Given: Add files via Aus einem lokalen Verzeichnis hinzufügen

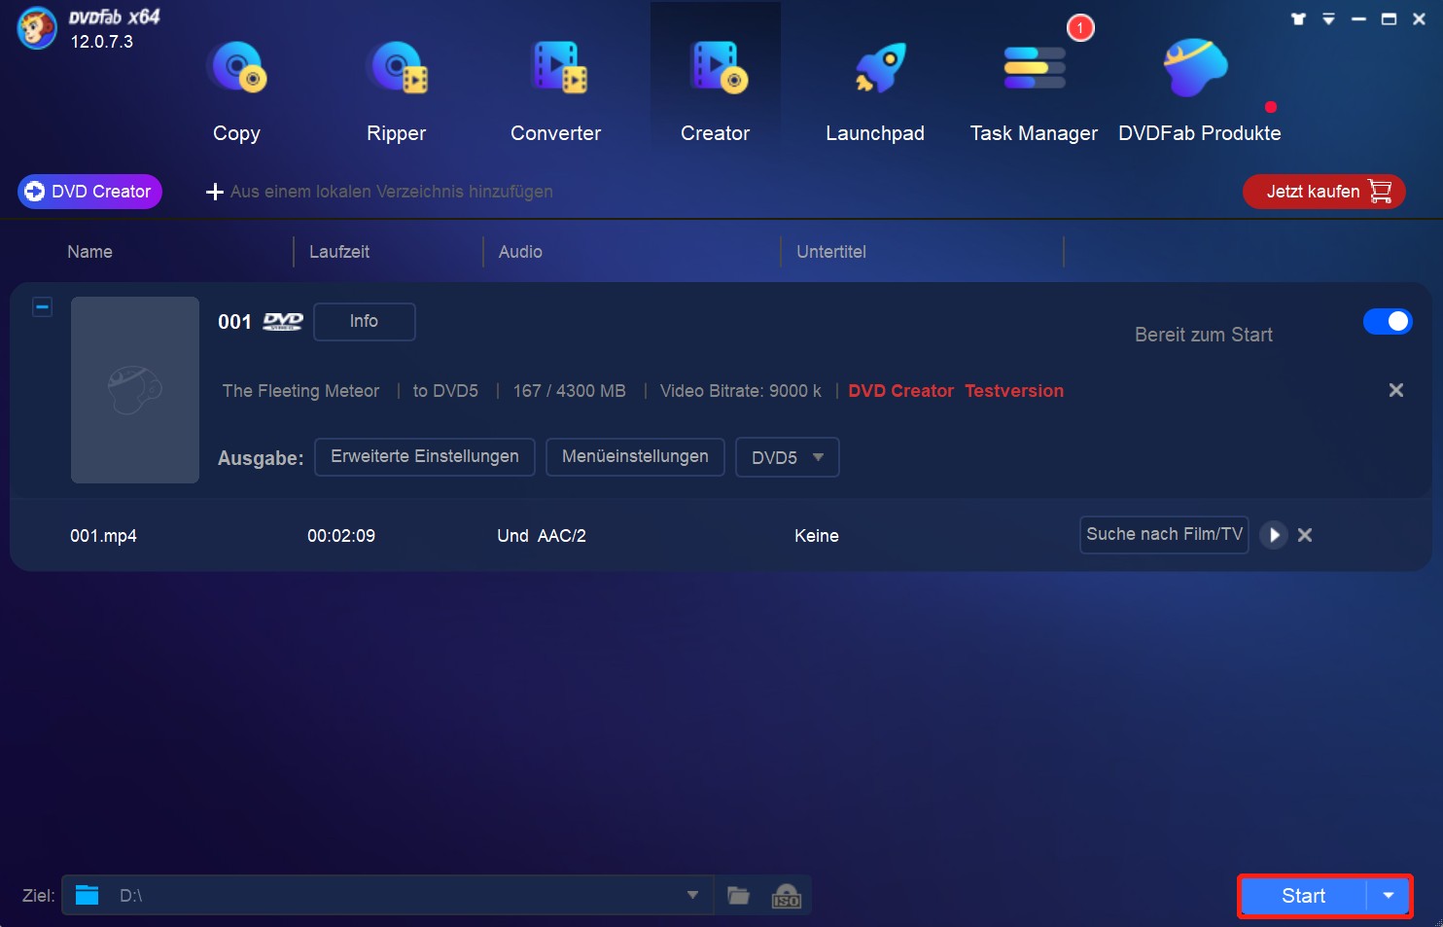Looking at the screenshot, I should 379,192.
